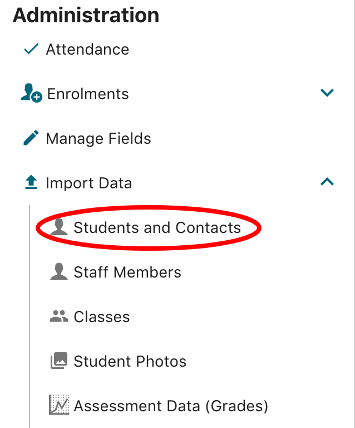Open Student Photos import option
This screenshot has height=428, width=355.
coord(130,362)
